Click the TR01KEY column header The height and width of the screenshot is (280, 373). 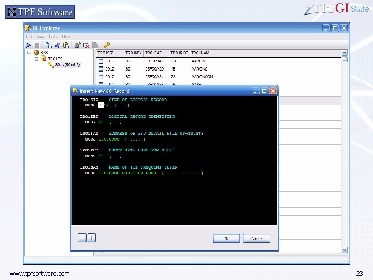click(x=134, y=53)
